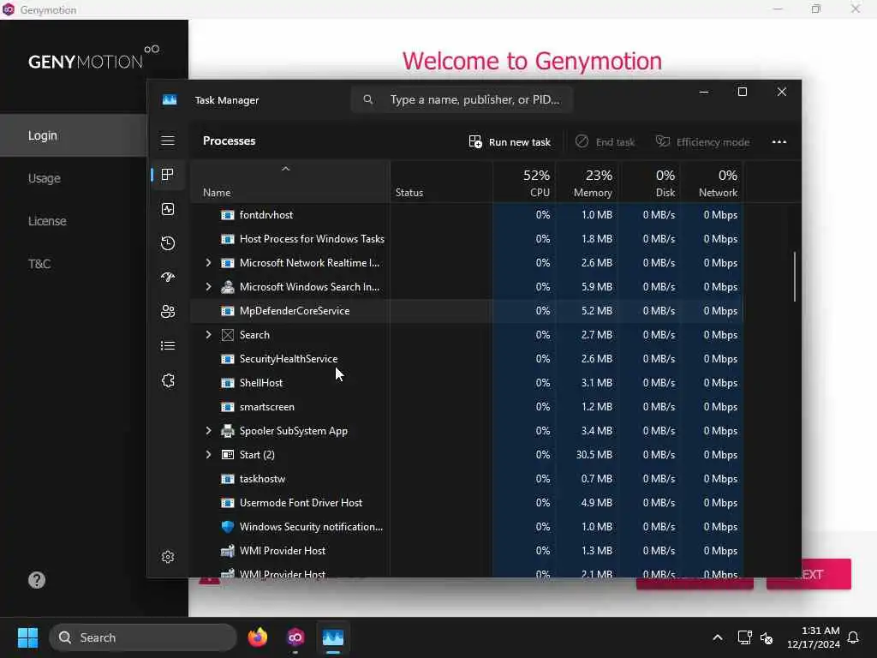The height and width of the screenshot is (658, 877).
Task: Open the Windows Start menu
Action: click(27, 637)
